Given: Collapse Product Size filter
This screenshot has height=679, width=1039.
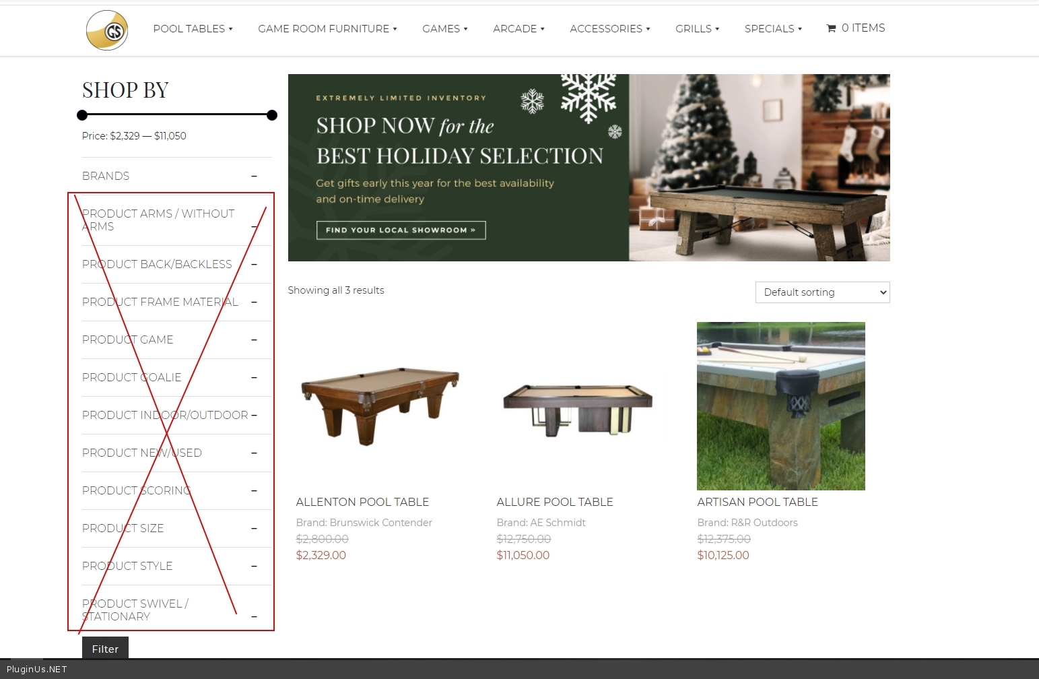Looking at the screenshot, I should 254,529.
